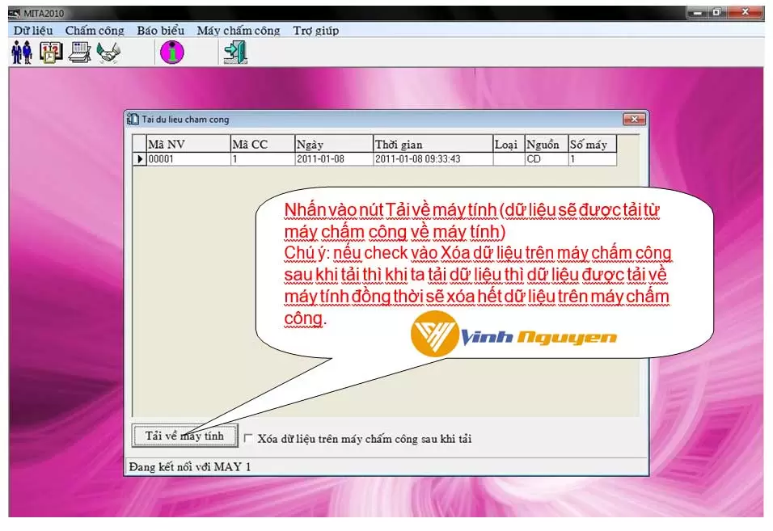The height and width of the screenshot is (531, 773).
Task: Click status text Đang kết nối với MAY 1
Action: pos(190,466)
